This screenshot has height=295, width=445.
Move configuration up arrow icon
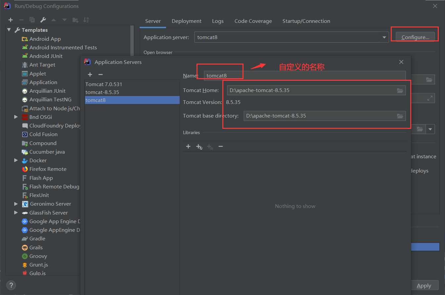tap(54, 20)
